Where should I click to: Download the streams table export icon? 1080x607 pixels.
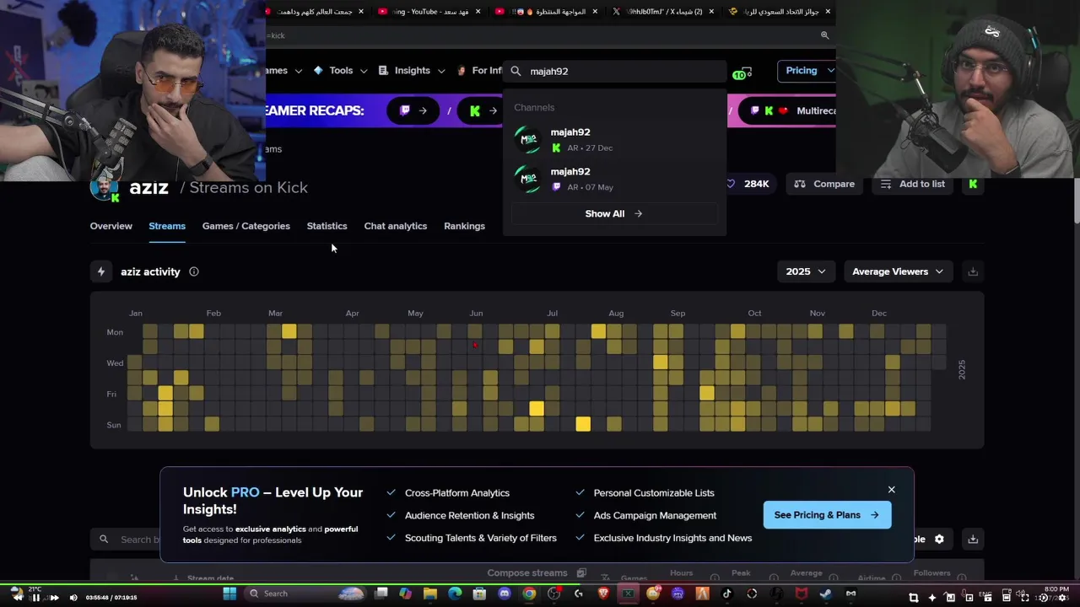click(x=973, y=540)
